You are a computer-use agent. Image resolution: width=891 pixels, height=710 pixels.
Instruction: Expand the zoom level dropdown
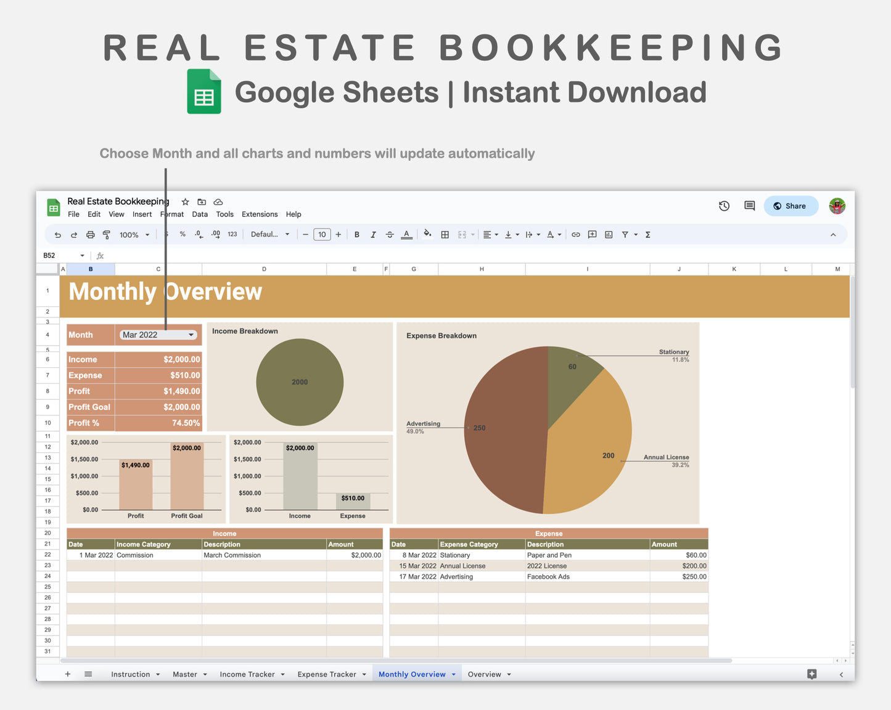[x=147, y=234]
